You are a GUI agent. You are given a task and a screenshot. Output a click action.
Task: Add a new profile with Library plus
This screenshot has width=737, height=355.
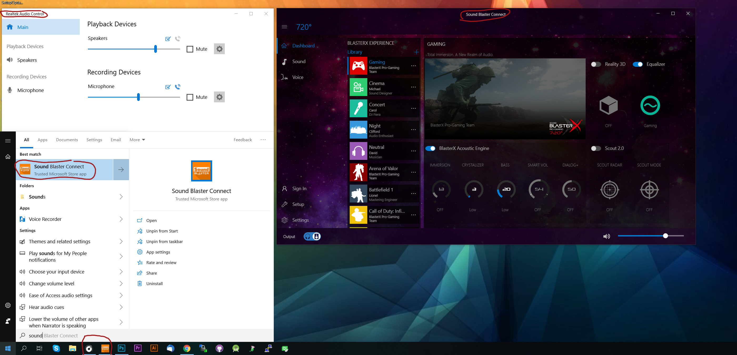pos(416,52)
